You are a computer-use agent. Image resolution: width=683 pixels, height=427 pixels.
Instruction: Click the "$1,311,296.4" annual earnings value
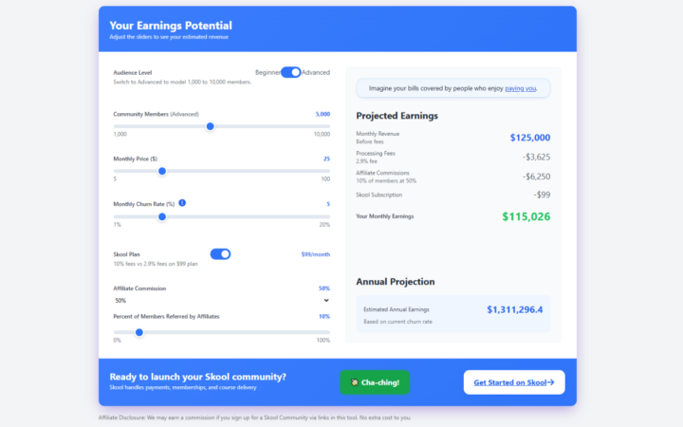click(x=515, y=309)
